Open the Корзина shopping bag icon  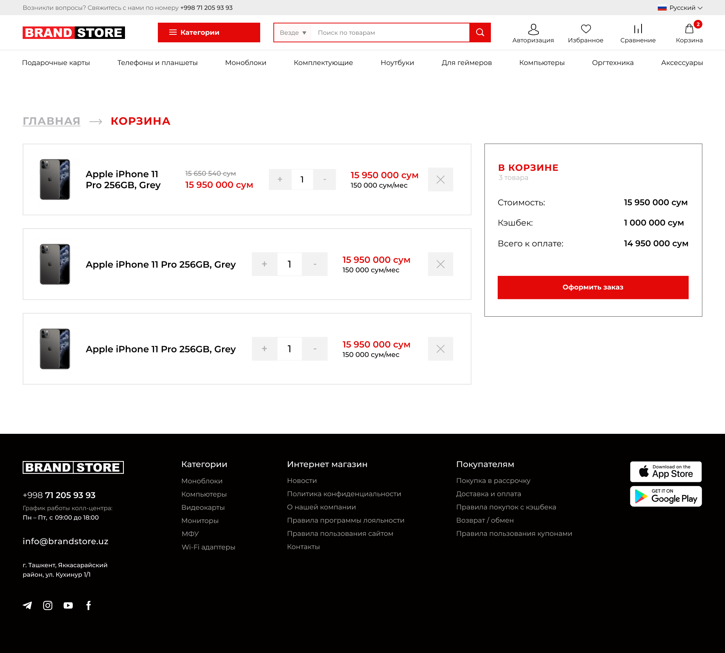pyautogui.click(x=689, y=29)
